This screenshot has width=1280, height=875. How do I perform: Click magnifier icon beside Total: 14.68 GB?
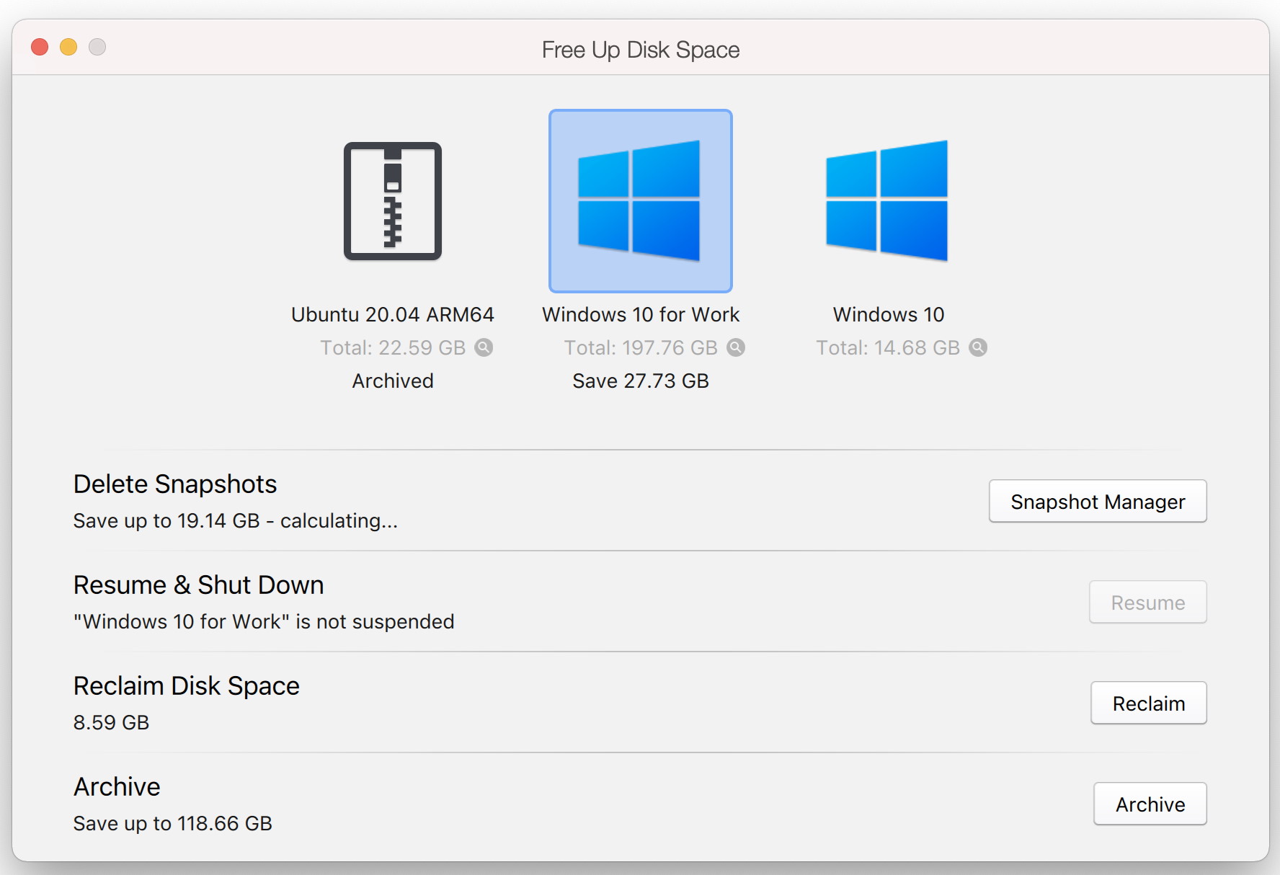tap(978, 347)
